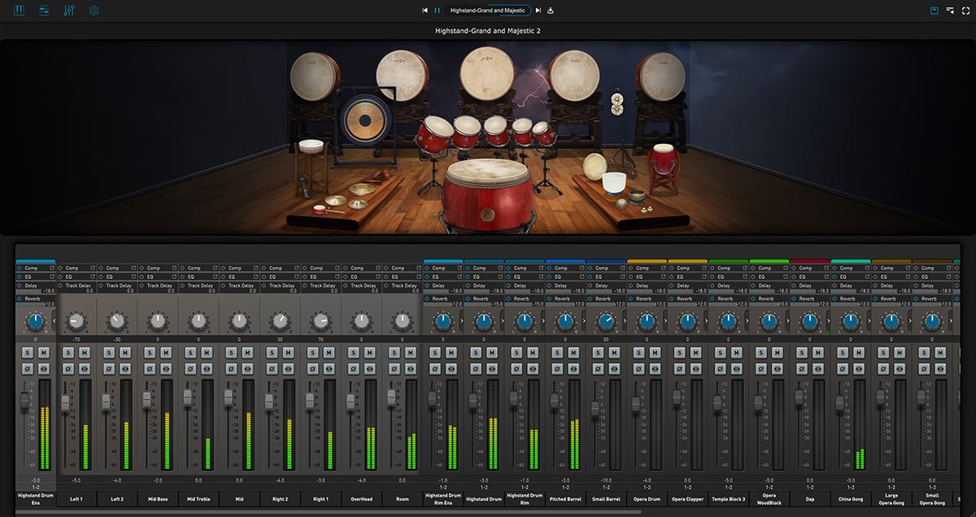This screenshot has height=517, width=976.
Task: Select the OverHead channel name
Action: click(x=361, y=498)
